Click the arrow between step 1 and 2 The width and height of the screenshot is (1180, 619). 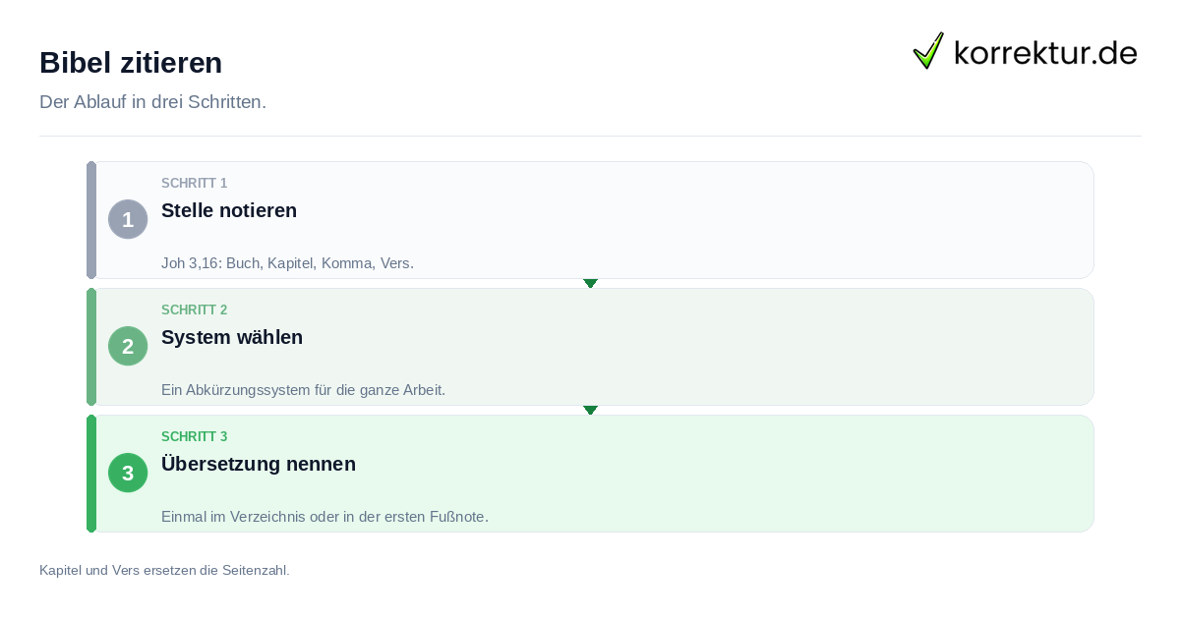(590, 283)
